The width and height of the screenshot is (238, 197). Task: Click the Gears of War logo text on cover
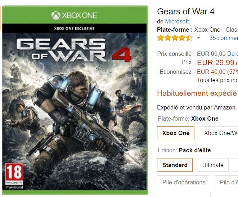pos(61,50)
